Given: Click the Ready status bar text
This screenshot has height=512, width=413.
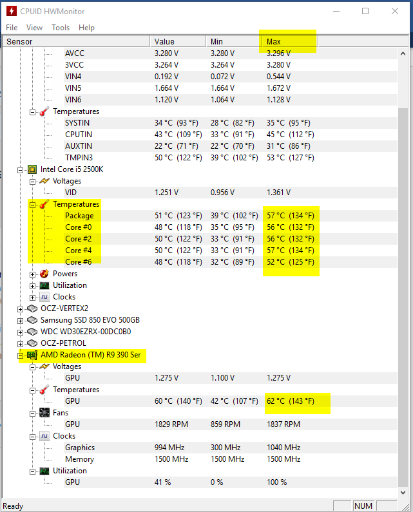Looking at the screenshot, I should point(13,506).
